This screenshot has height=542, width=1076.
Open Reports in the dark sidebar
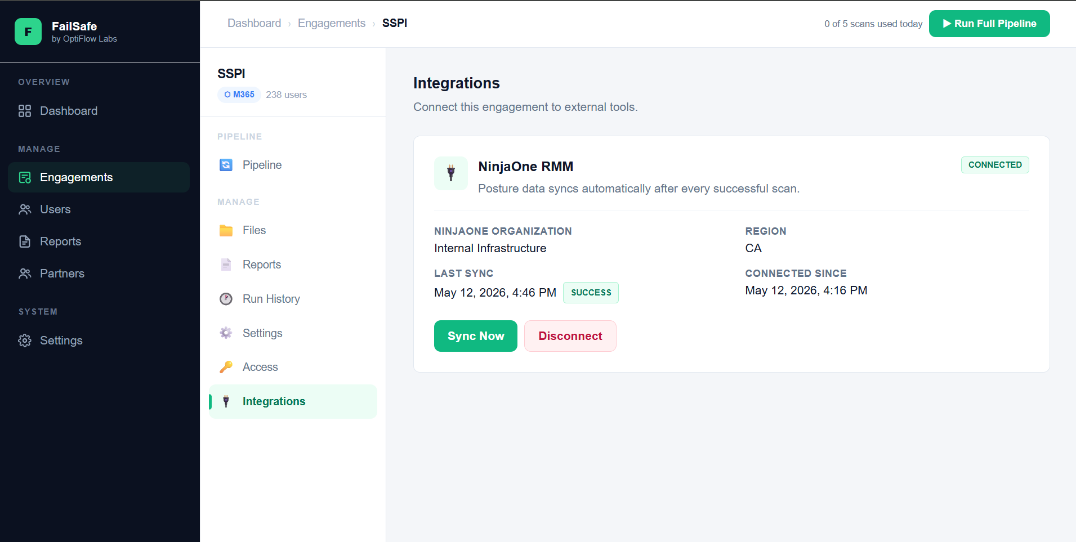99,241
